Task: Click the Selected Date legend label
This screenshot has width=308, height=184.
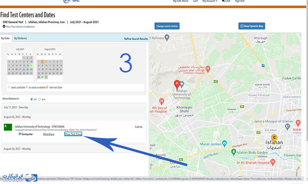Action: (55, 88)
